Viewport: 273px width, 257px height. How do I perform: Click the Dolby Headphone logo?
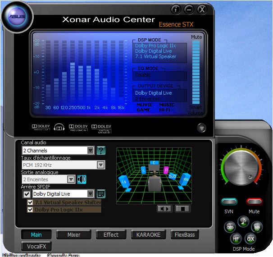59,127
